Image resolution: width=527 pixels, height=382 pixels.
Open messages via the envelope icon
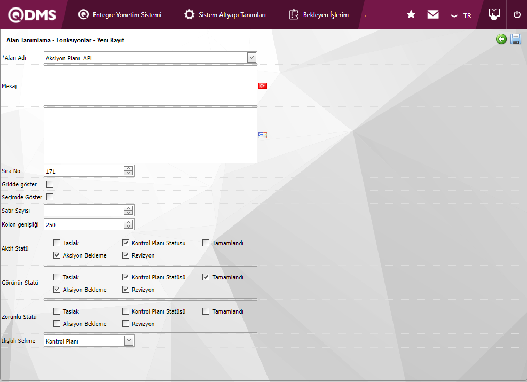(433, 15)
